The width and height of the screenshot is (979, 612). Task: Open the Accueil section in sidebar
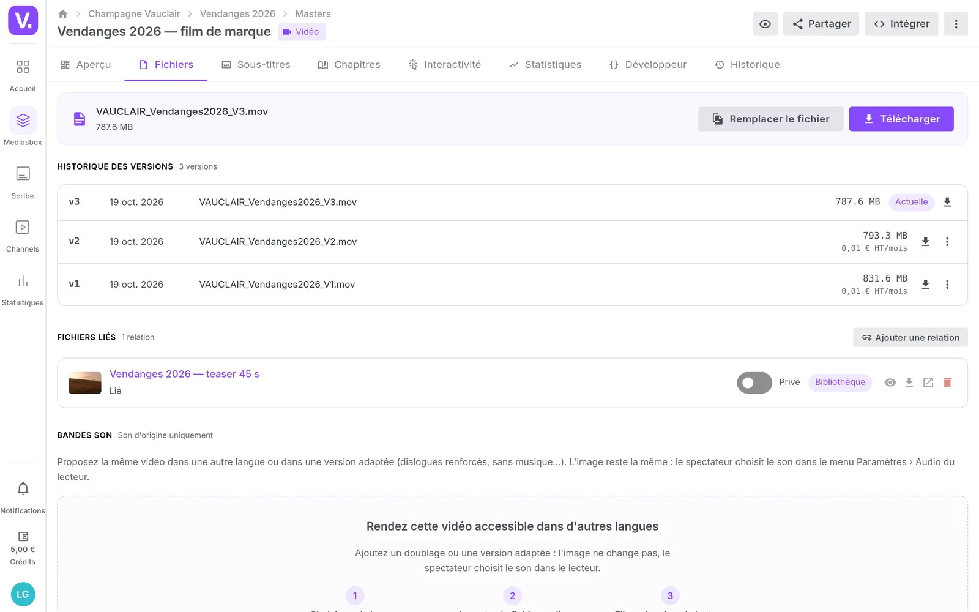(x=23, y=75)
